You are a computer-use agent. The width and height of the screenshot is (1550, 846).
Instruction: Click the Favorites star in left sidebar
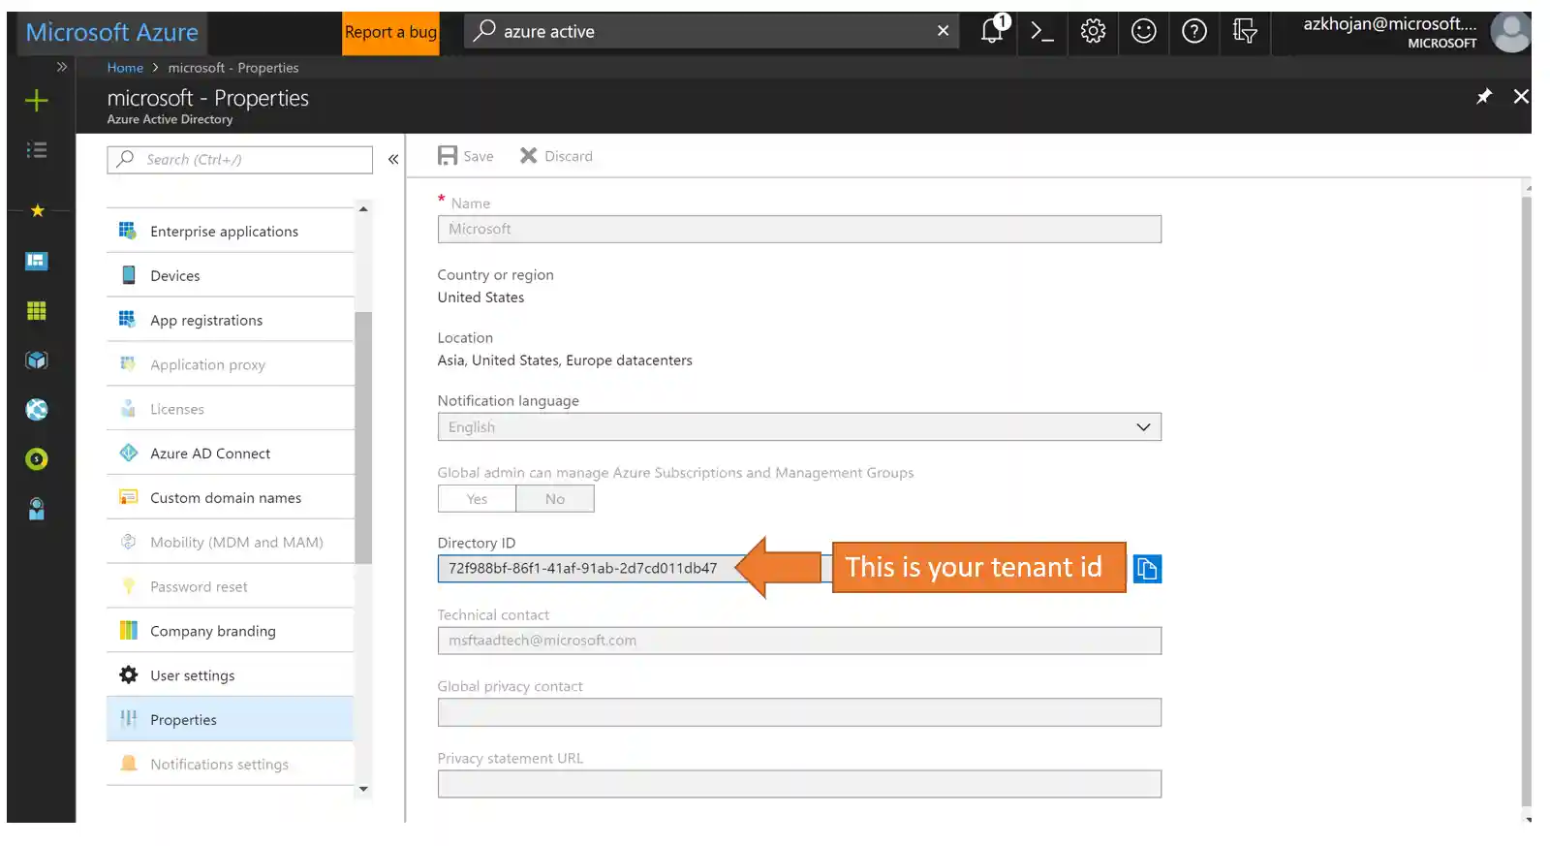(37, 210)
